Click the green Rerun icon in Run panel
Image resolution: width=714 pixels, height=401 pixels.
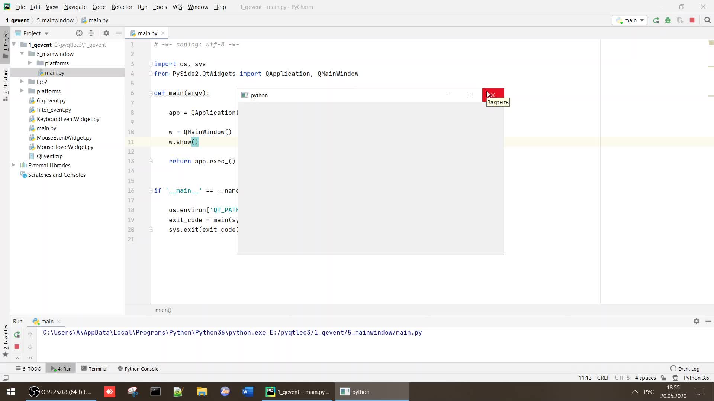tap(17, 335)
